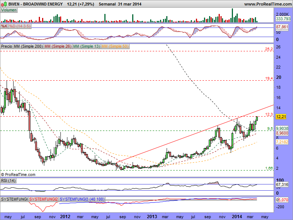293x220 pixels.
Task: Open the RSI (14) indicator label
Action: coord(8,180)
